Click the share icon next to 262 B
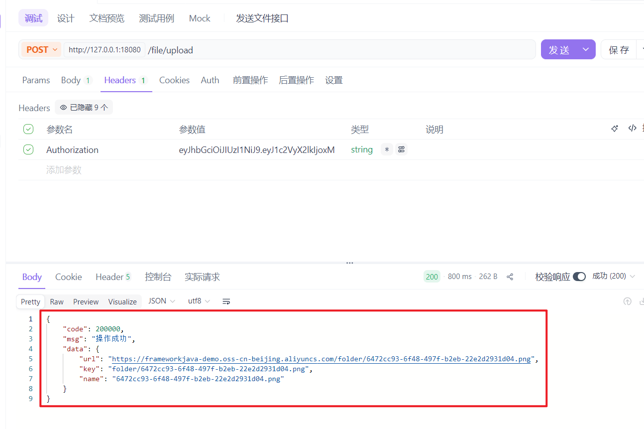The height and width of the screenshot is (429, 644). (x=510, y=277)
